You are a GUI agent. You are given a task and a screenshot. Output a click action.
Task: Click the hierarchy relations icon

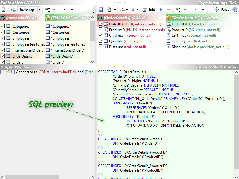(x=122, y=10)
